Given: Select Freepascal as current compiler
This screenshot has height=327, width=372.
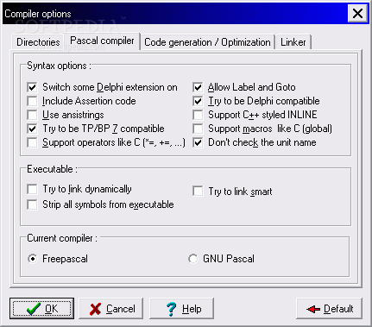Looking at the screenshot, I should [x=33, y=259].
